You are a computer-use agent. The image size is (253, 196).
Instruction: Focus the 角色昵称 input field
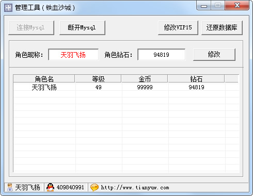coord(73,55)
